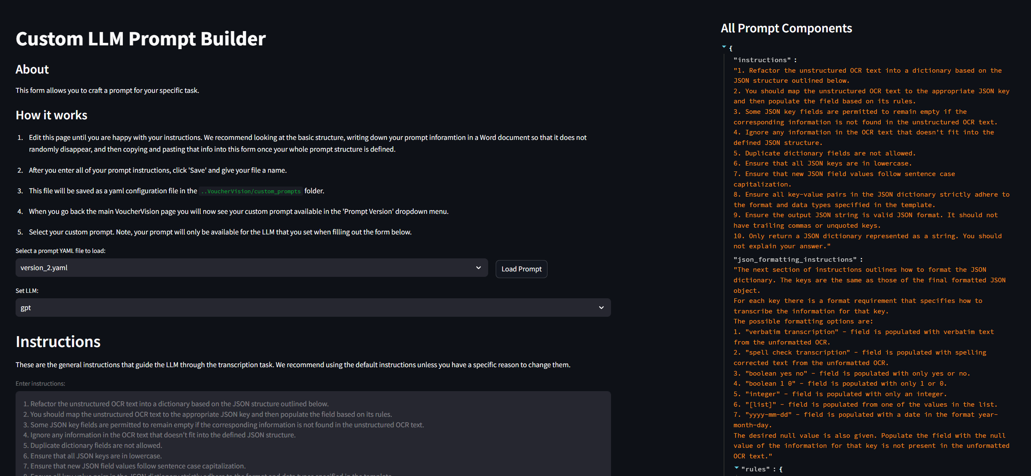The height and width of the screenshot is (476, 1031).
Task: Click the Load Prompt button
Action: (521, 269)
